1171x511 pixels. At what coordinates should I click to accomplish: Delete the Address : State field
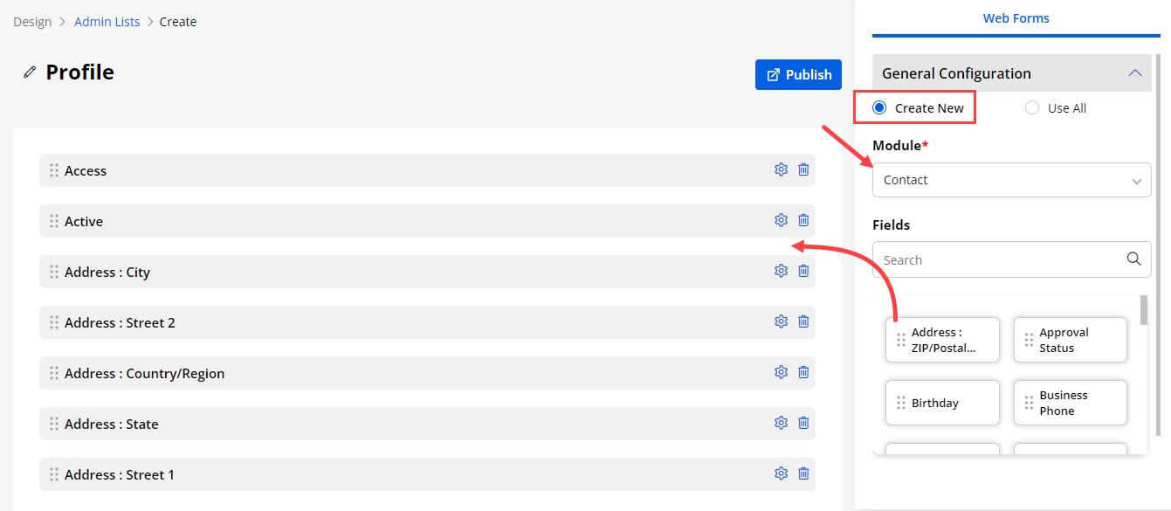(803, 423)
